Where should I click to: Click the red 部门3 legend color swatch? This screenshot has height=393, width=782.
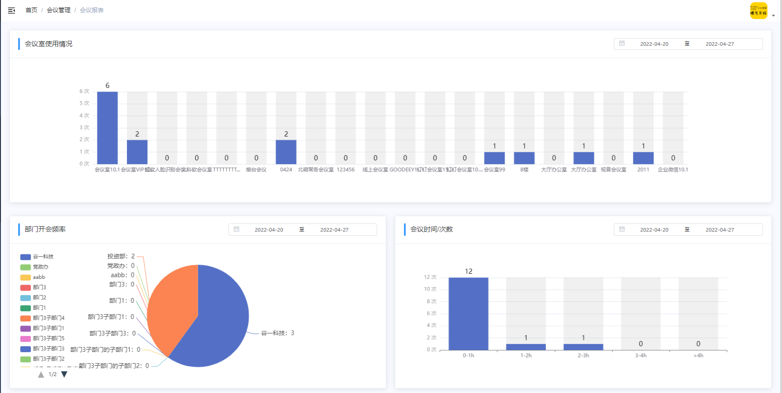(x=25, y=287)
